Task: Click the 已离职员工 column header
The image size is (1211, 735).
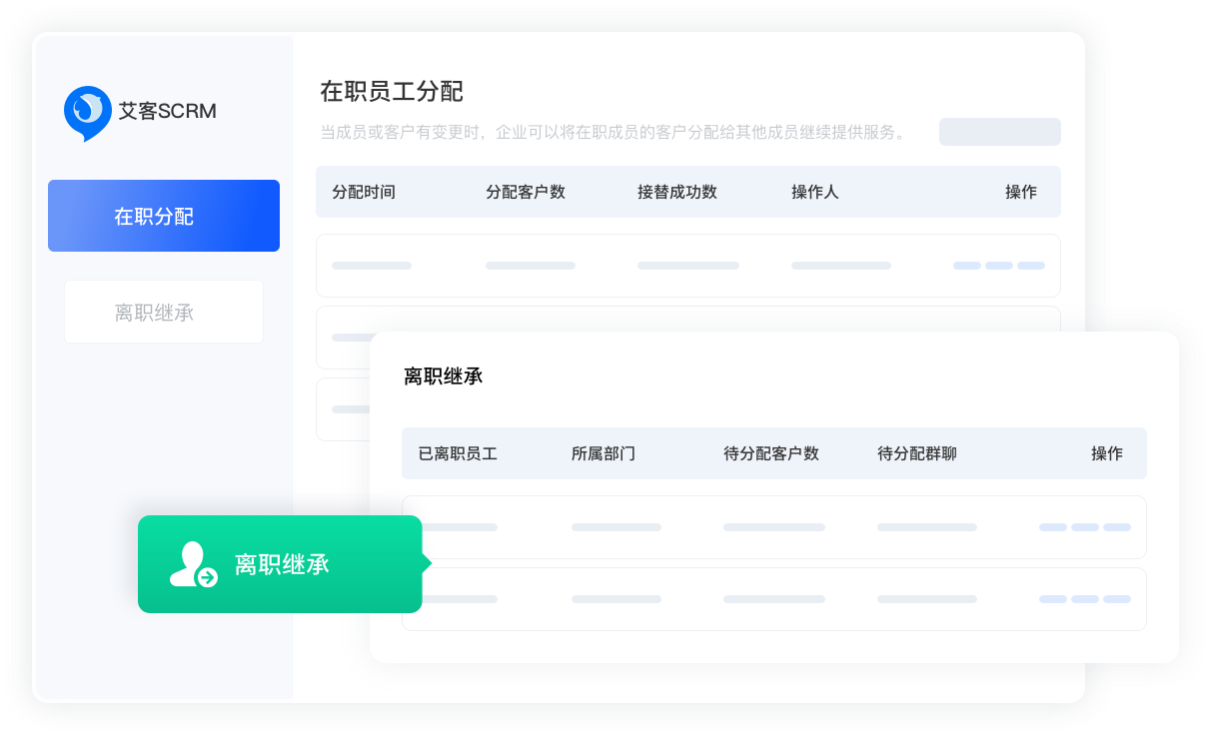Action: [x=458, y=453]
